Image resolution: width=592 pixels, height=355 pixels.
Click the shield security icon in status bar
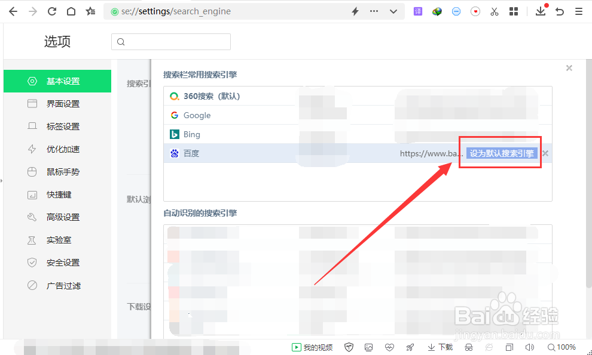click(x=349, y=347)
